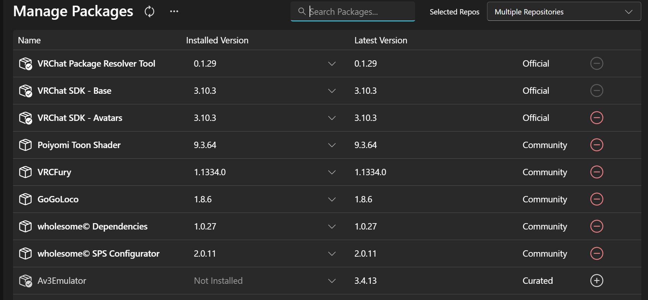648x300 pixels.
Task: Click the Selected Repos label
Action: coord(454,12)
